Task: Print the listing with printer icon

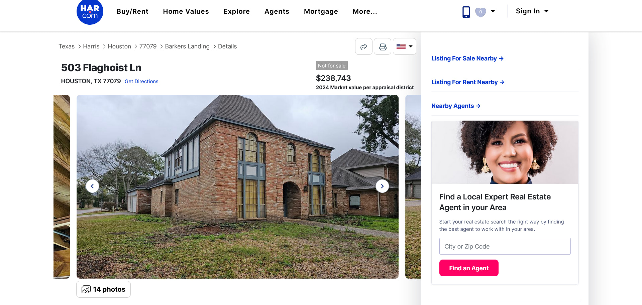Action: 383,46
